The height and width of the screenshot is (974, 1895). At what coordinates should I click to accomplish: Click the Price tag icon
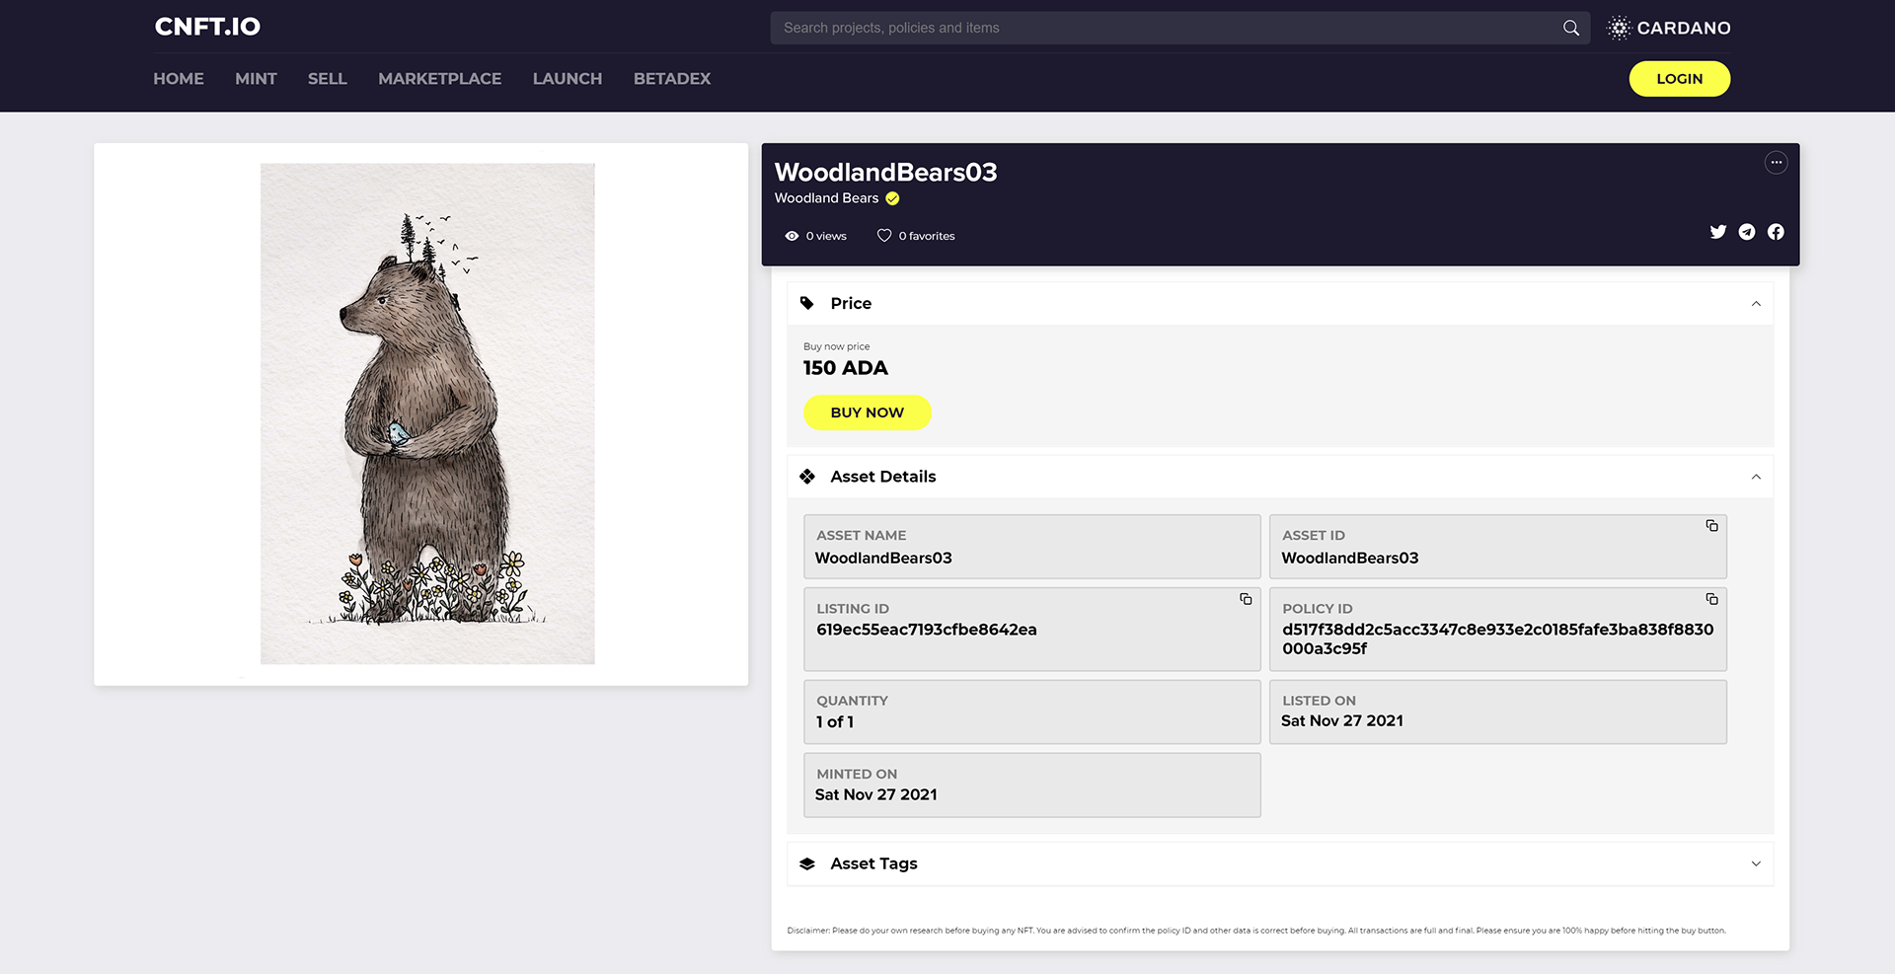click(x=807, y=303)
